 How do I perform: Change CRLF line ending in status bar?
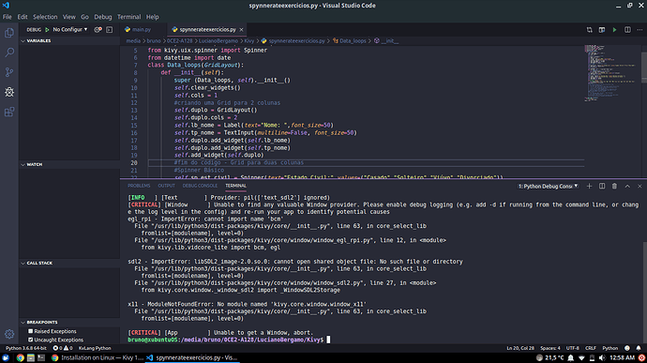[591, 348]
